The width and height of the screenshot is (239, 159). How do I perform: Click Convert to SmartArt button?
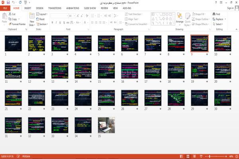(x=137, y=24)
